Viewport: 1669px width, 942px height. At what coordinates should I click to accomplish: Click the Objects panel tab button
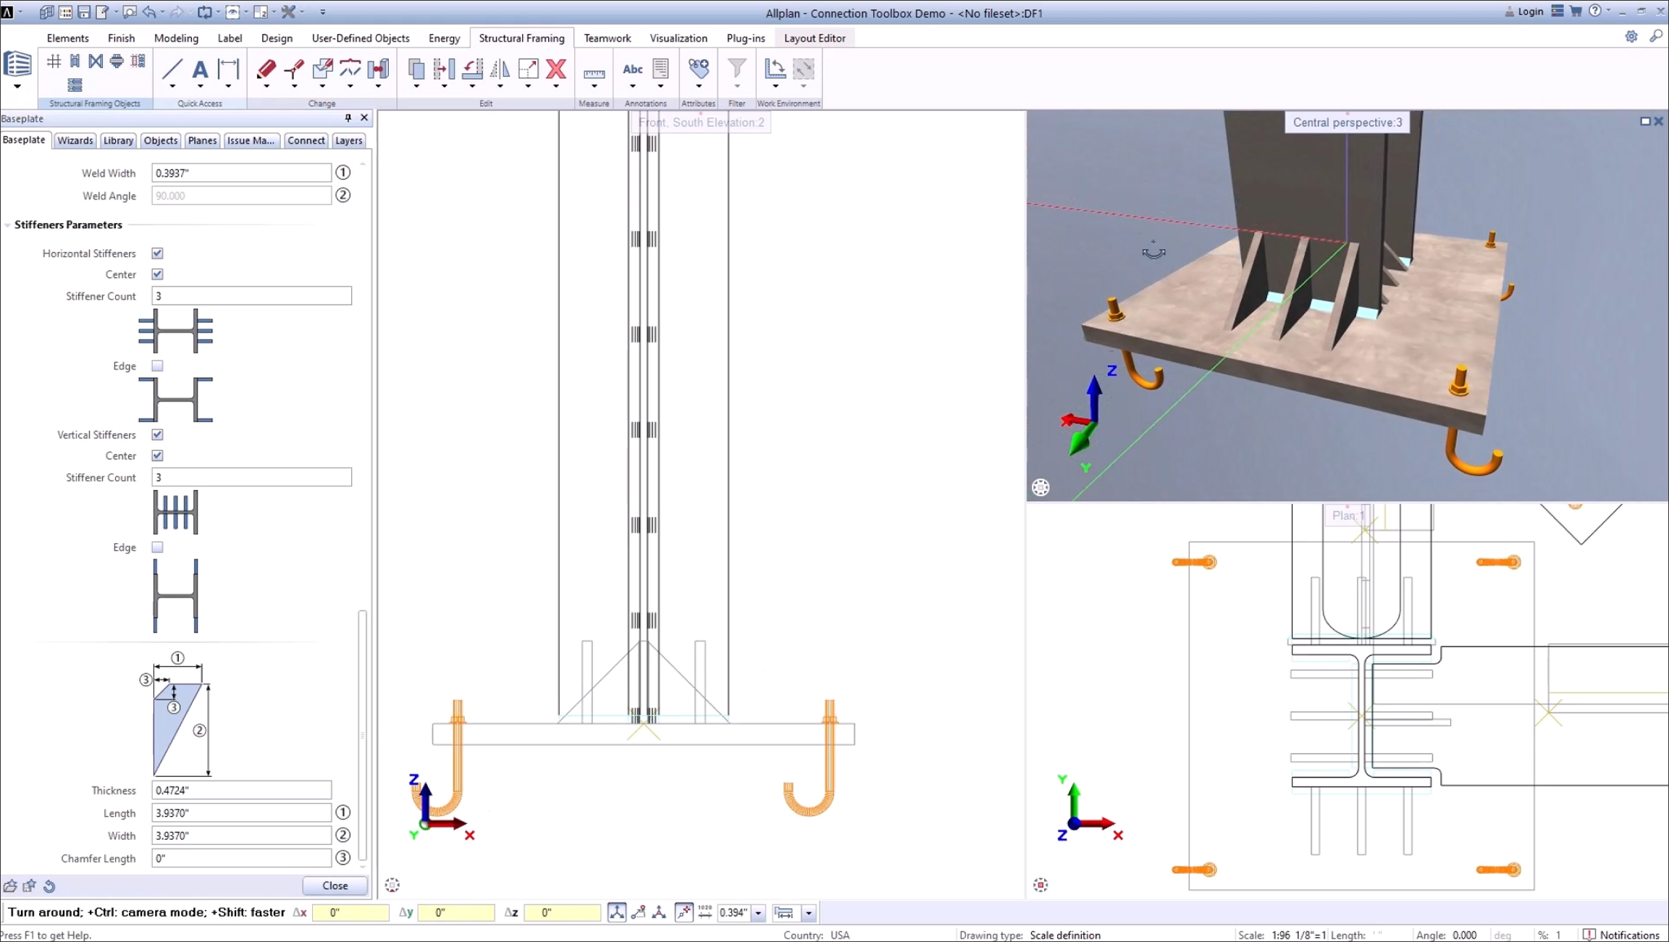[161, 140]
